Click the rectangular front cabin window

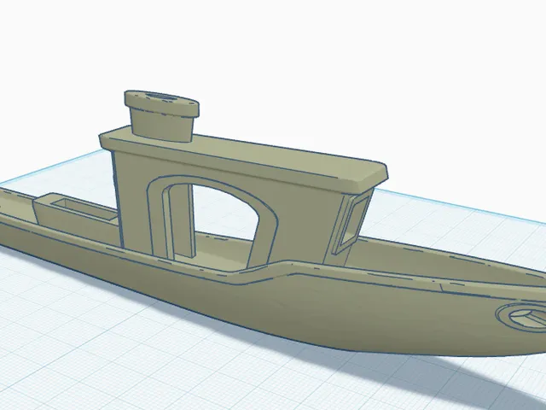coord(352,223)
